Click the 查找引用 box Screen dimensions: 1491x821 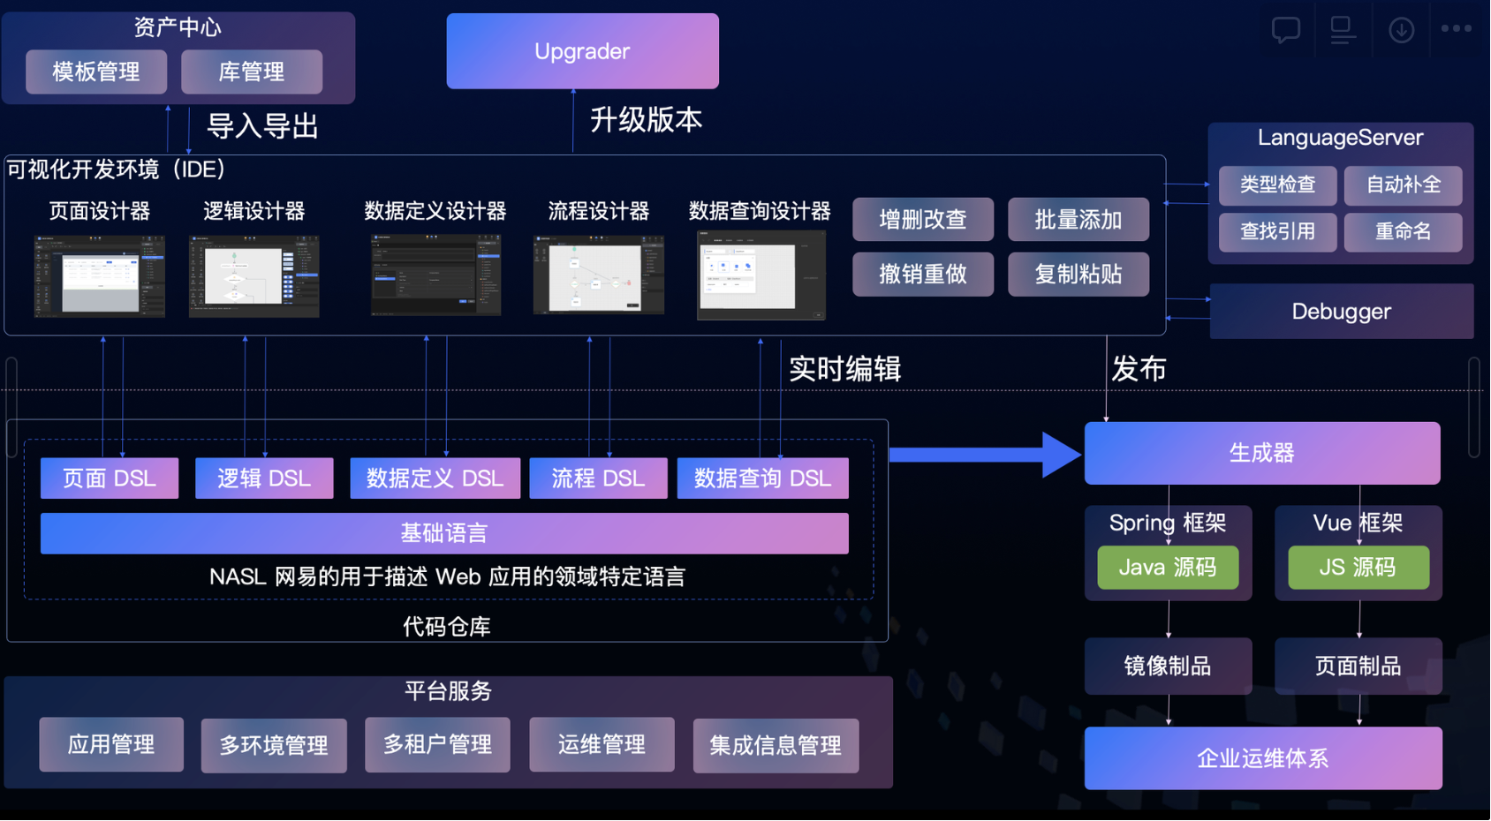(1277, 232)
